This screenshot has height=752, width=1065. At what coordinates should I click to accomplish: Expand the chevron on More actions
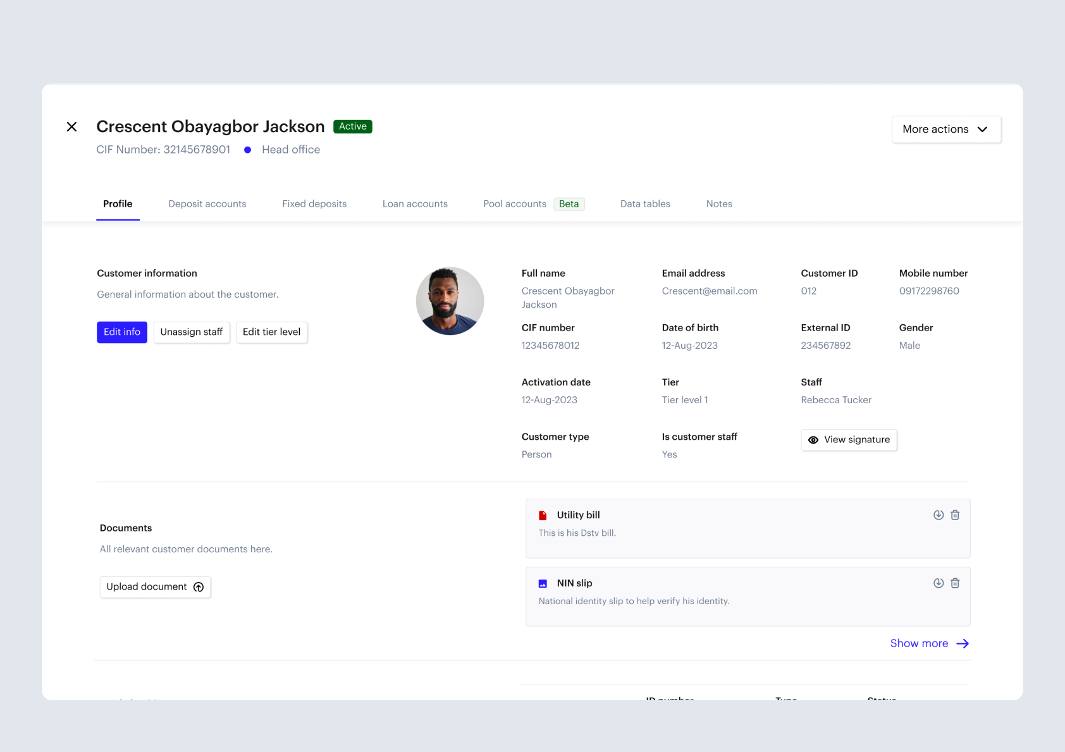tap(983, 129)
